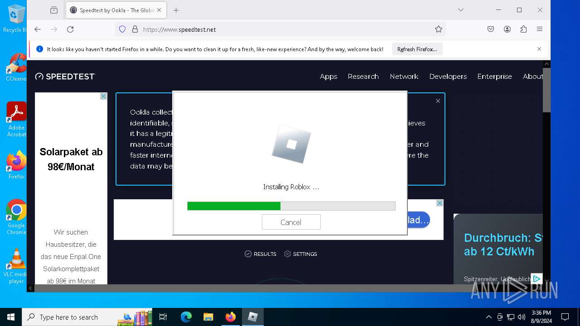Viewport: 580px width, 326px height.
Task: Select the Speedtest by Ookla tab
Action: (x=116, y=10)
